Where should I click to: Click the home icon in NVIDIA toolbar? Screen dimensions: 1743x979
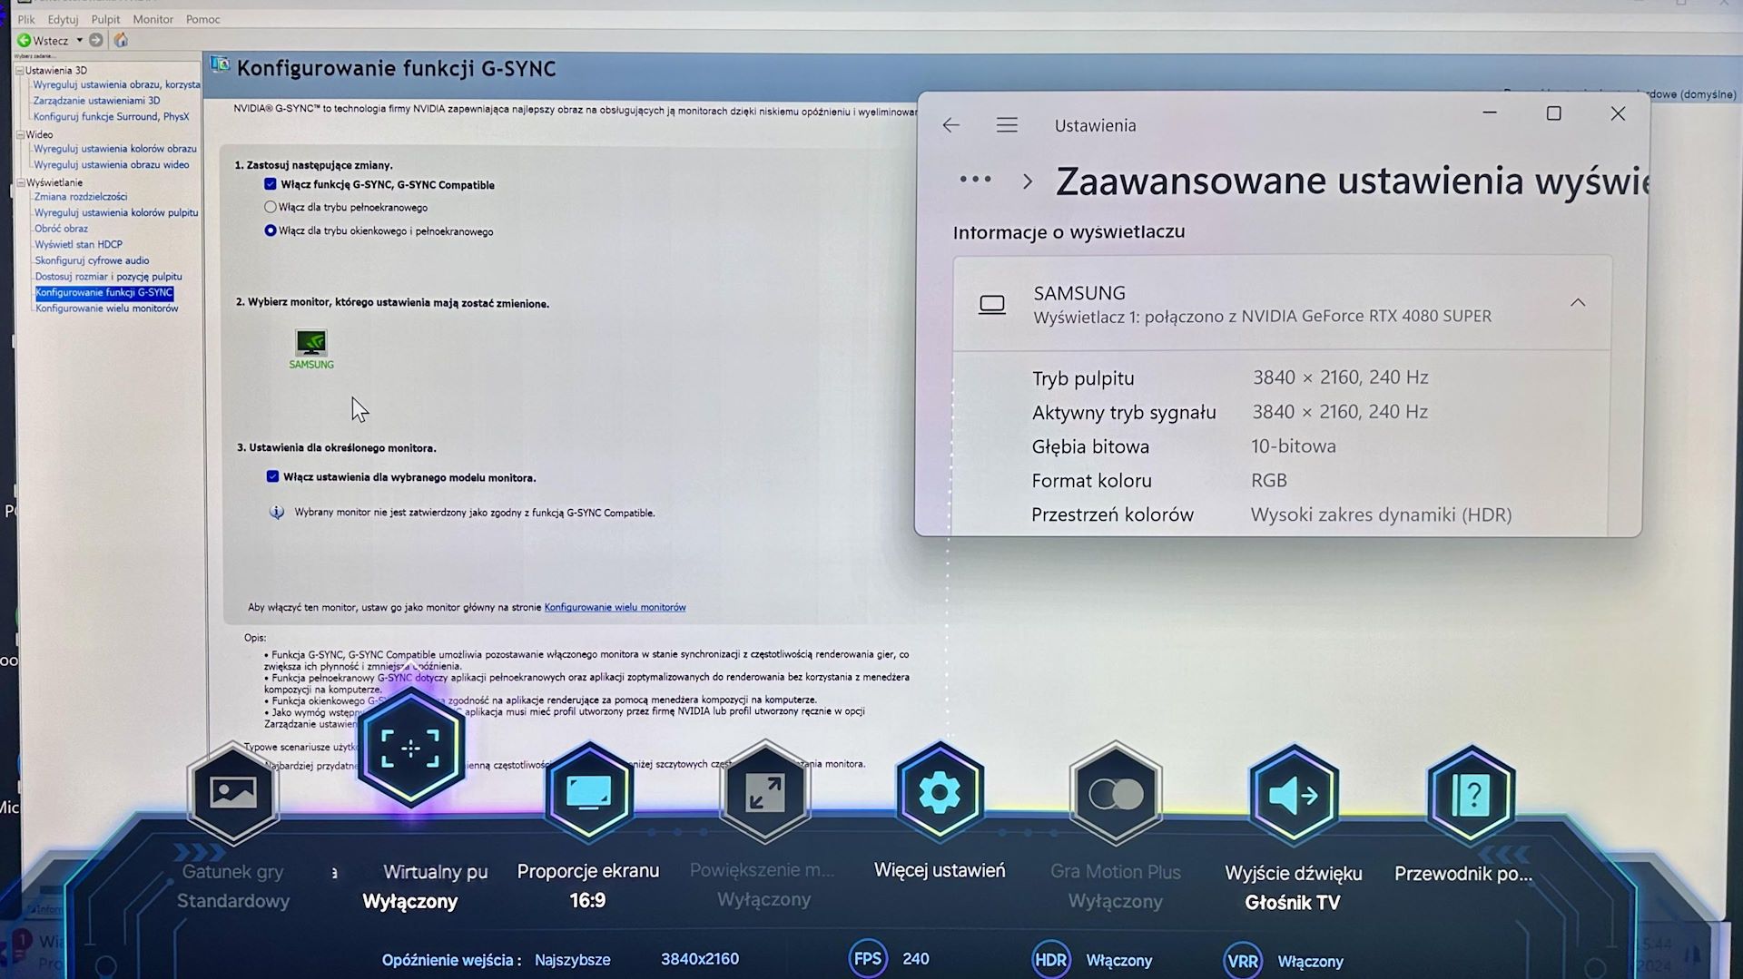(121, 40)
